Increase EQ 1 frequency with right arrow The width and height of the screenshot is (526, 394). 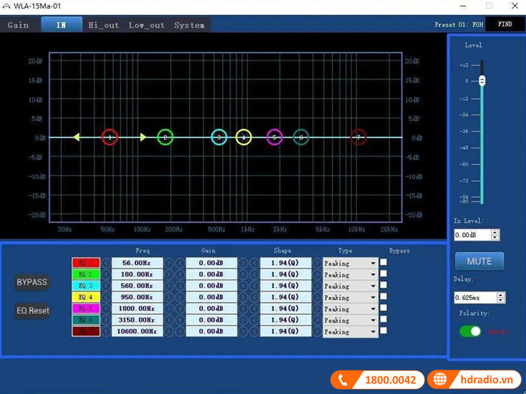(x=170, y=263)
